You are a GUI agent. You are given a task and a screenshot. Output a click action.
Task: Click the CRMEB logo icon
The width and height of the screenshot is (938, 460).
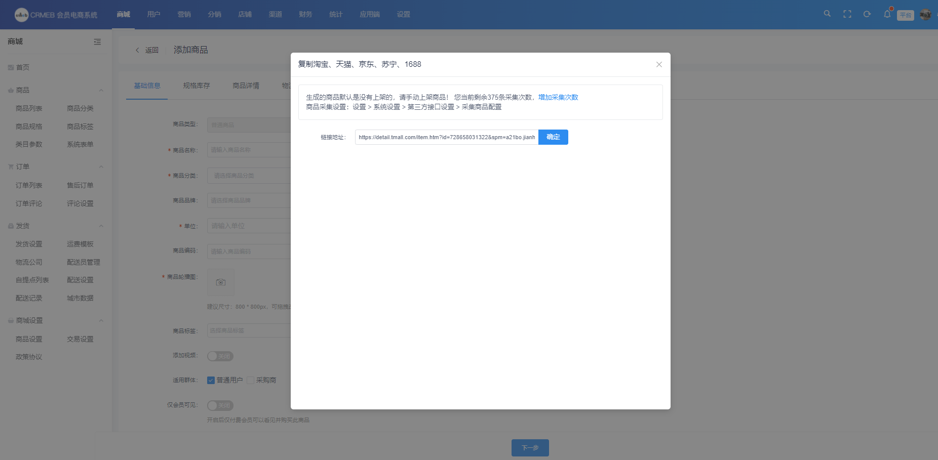(21, 15)
